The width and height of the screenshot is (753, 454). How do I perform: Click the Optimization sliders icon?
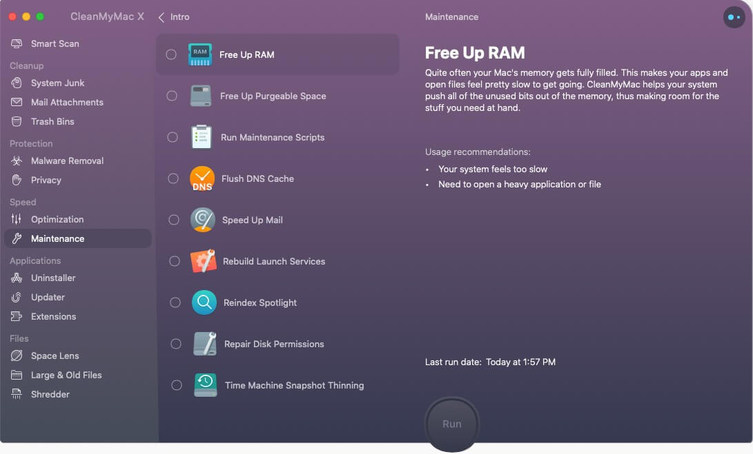click(x=17, y=219)
